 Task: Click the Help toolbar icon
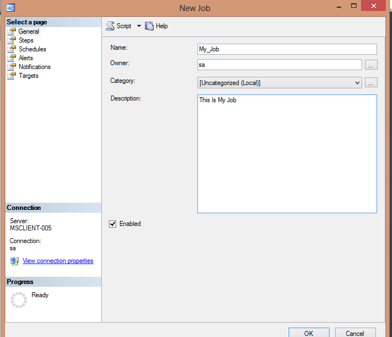(149, 26)
